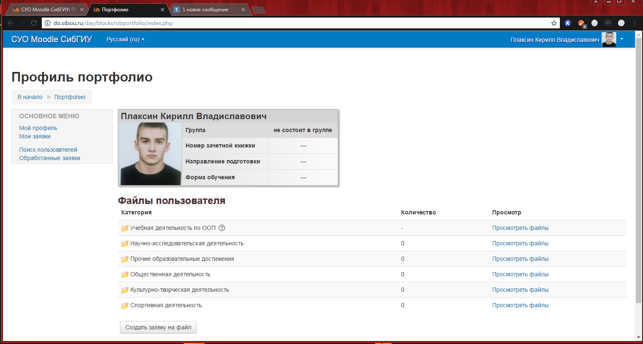Click the folder icon for Общественная деятельность
The height and width of the screenshot is (344, 643).
pyautogui.click(x=125, y=275)
